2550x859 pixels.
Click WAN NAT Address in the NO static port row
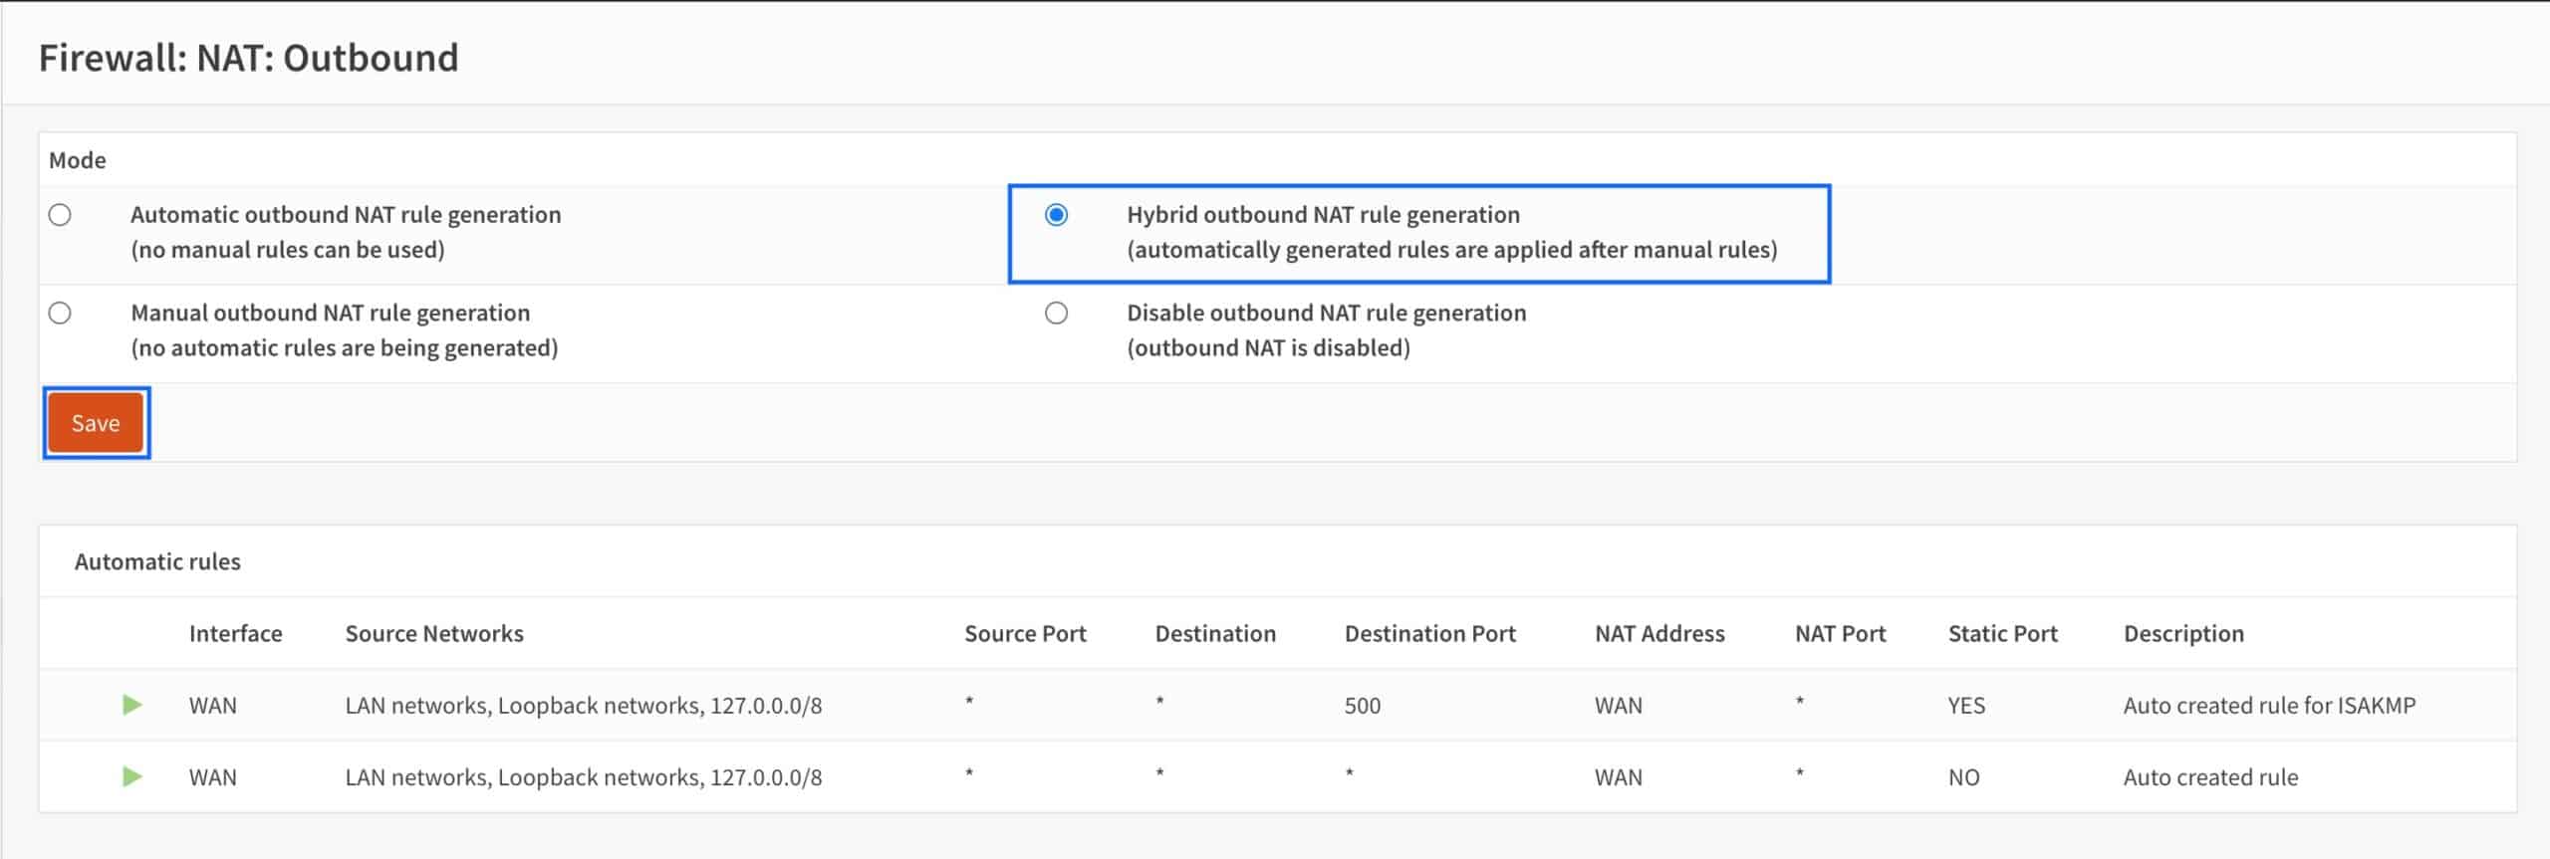1618,777
